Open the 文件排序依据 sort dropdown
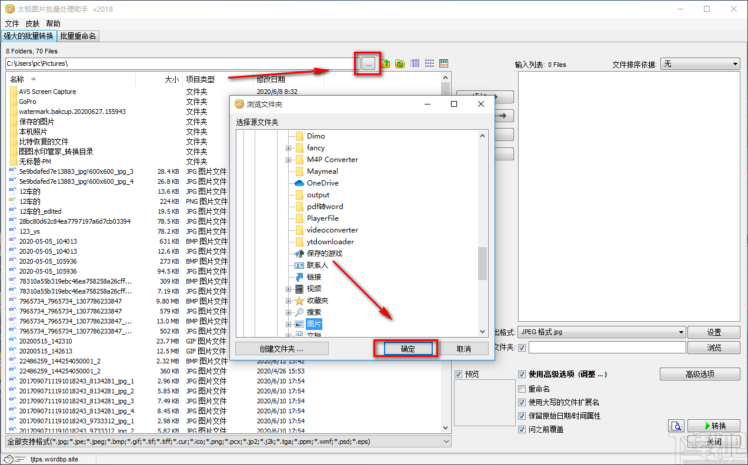 tap(700, 64)
